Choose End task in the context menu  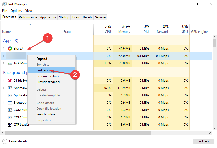(52, 70)
